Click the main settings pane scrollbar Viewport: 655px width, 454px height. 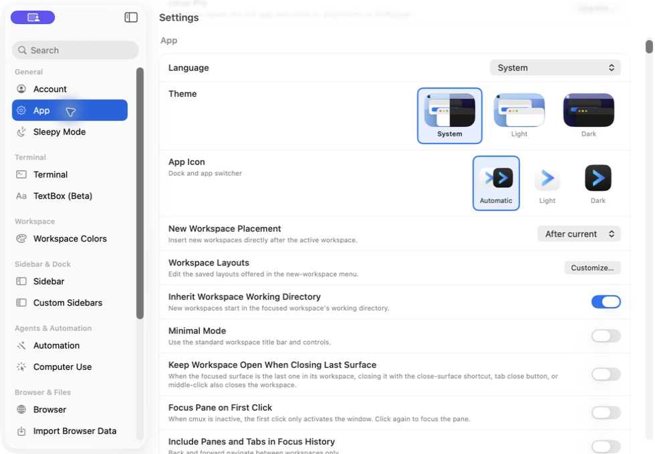(649, 45)
